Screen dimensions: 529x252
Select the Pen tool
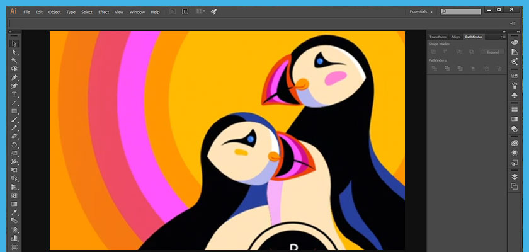(14, 77)
